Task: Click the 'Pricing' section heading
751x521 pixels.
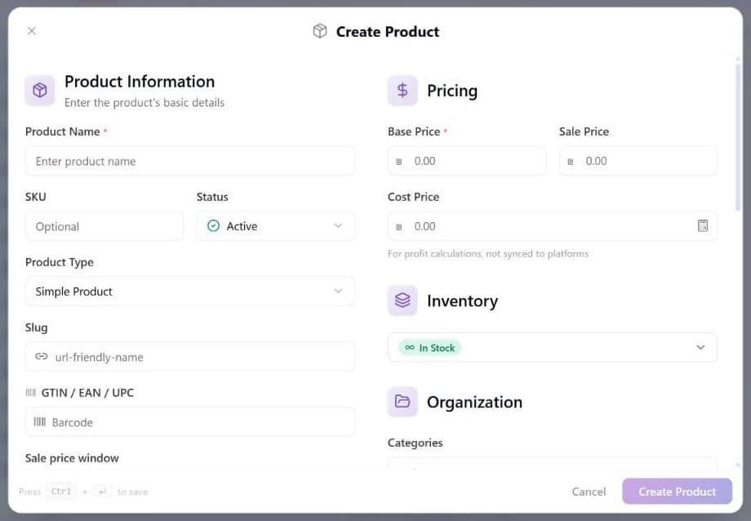Action: 452,91
